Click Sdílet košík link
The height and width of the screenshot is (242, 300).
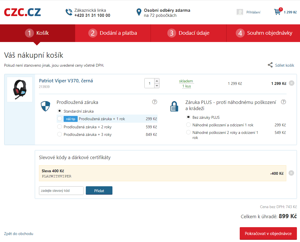tap(285, 65)
